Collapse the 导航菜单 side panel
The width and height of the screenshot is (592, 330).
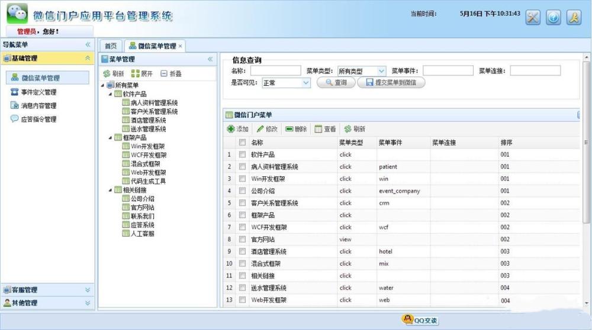(x=88, y=44)
